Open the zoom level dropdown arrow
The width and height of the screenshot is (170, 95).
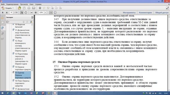click(x=45, y=12)
